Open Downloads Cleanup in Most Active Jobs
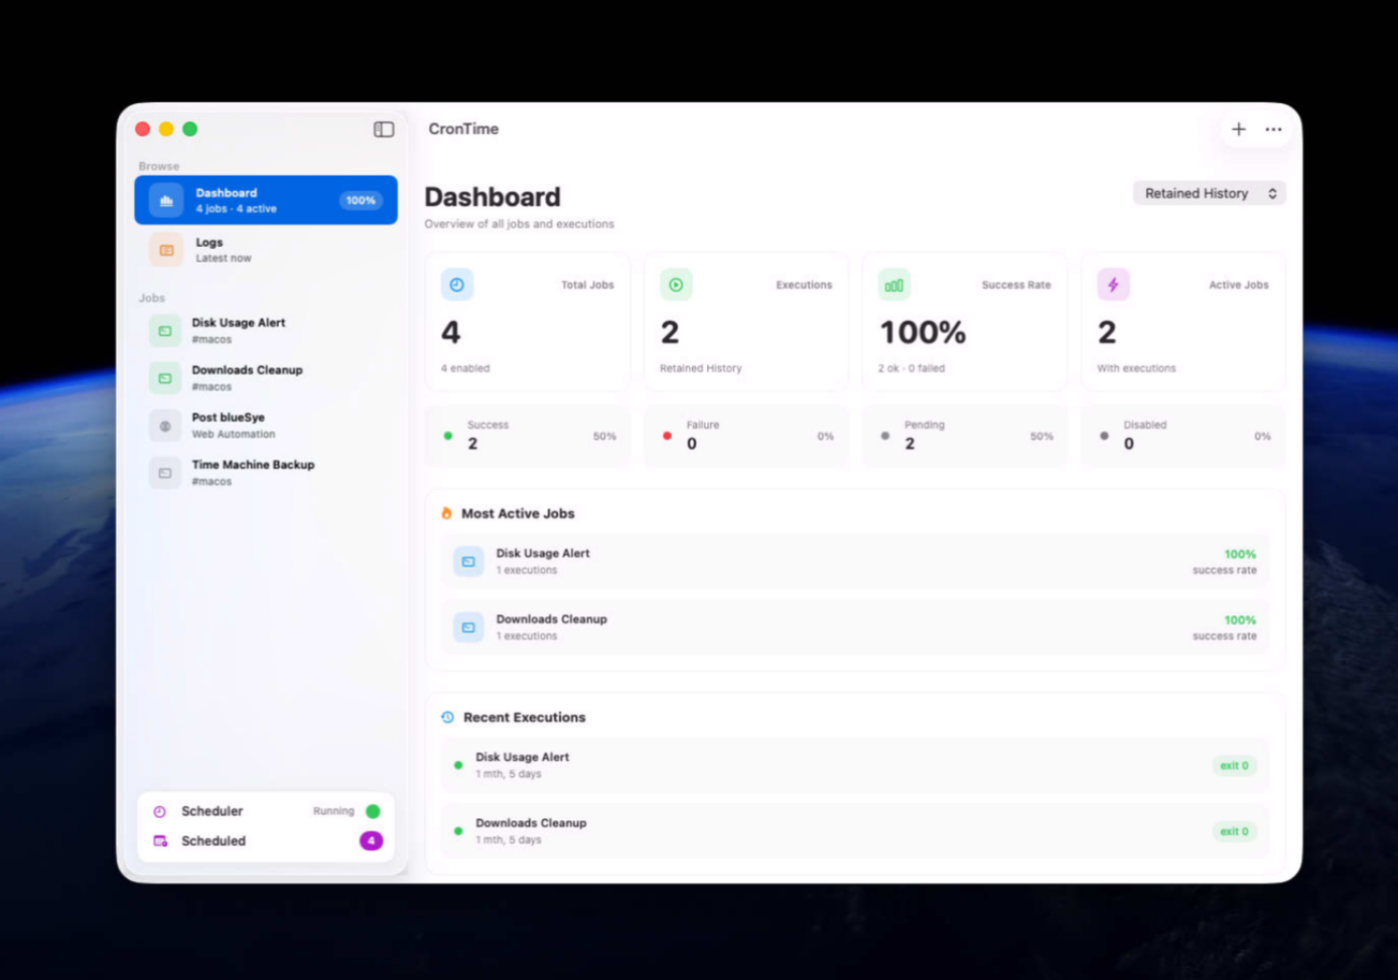 click(856, 627)
